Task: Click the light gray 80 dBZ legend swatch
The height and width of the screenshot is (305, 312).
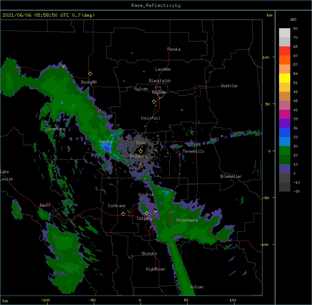Action: (x=284, y=33)
